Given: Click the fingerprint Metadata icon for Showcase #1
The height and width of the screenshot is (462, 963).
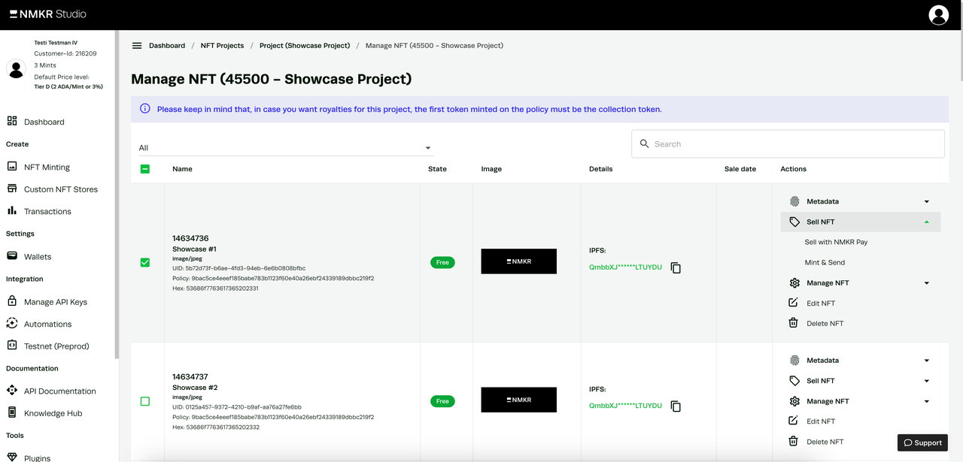Looking at the screenshot, I should click(794, 201).
